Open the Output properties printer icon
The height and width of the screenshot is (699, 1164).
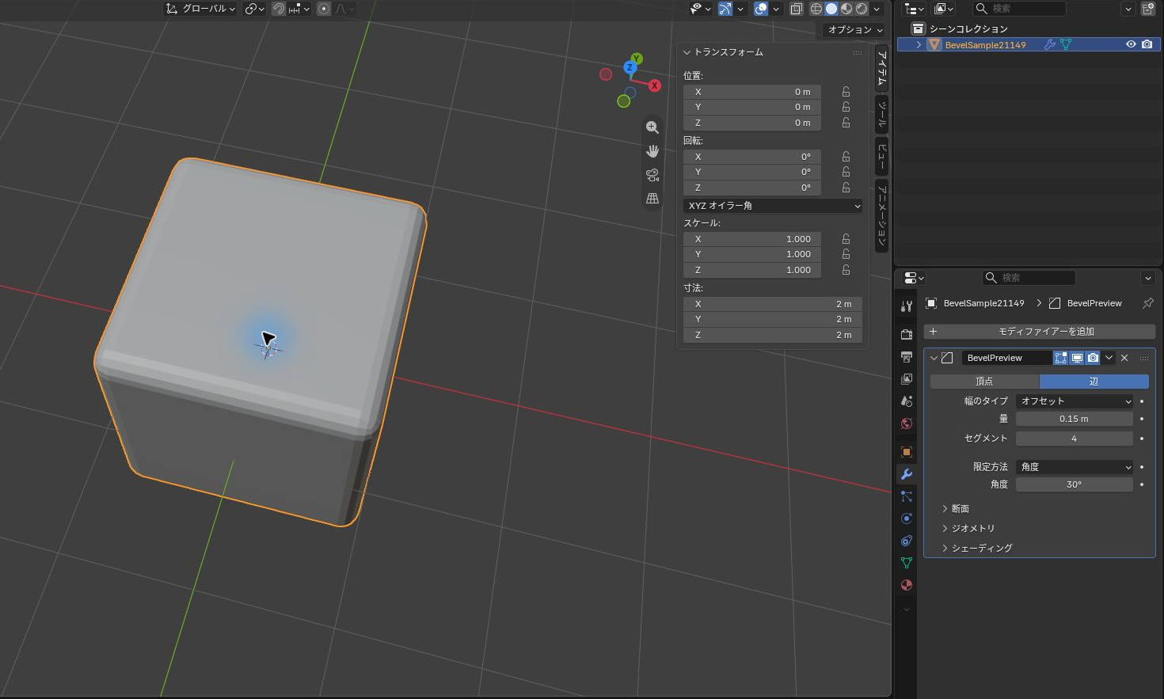907,357
